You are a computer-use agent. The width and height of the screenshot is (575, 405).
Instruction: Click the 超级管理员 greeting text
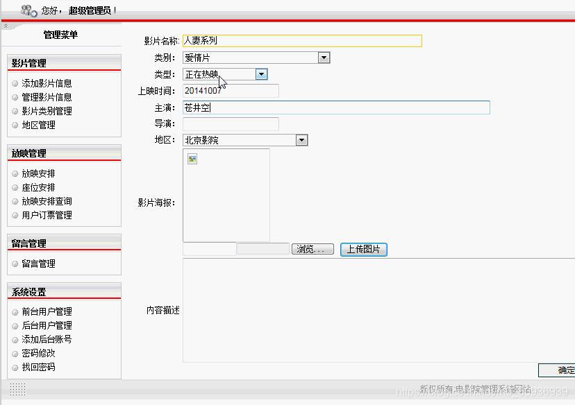[90, 10]
